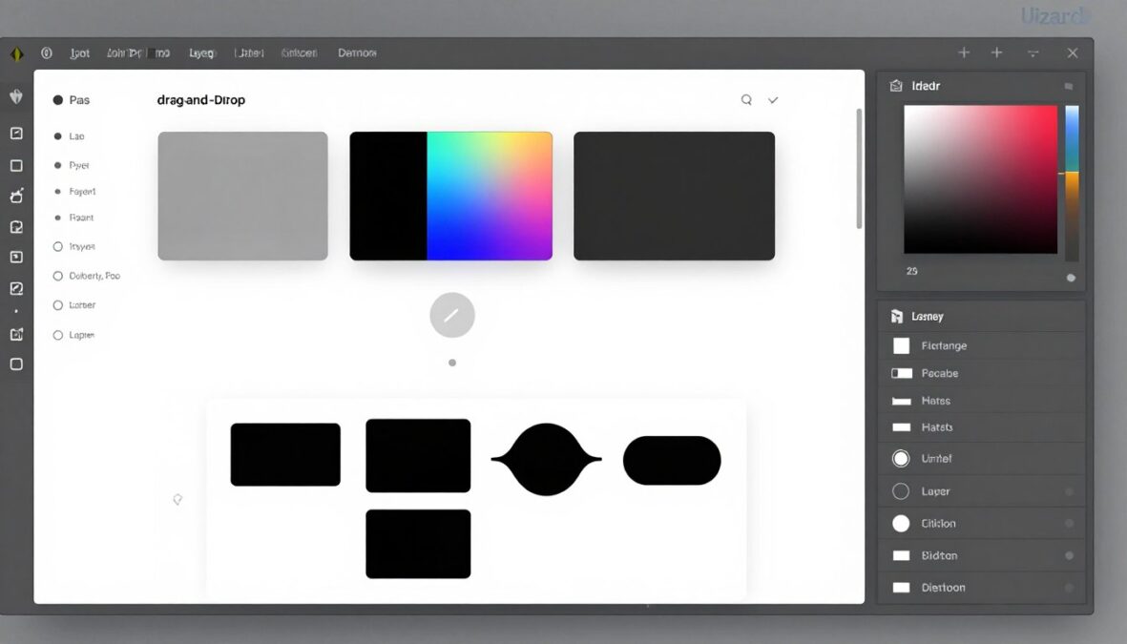Screen dimensions: 1127x644
Task: Click the checkmark icon next to search
Action: tap(773, 100)
